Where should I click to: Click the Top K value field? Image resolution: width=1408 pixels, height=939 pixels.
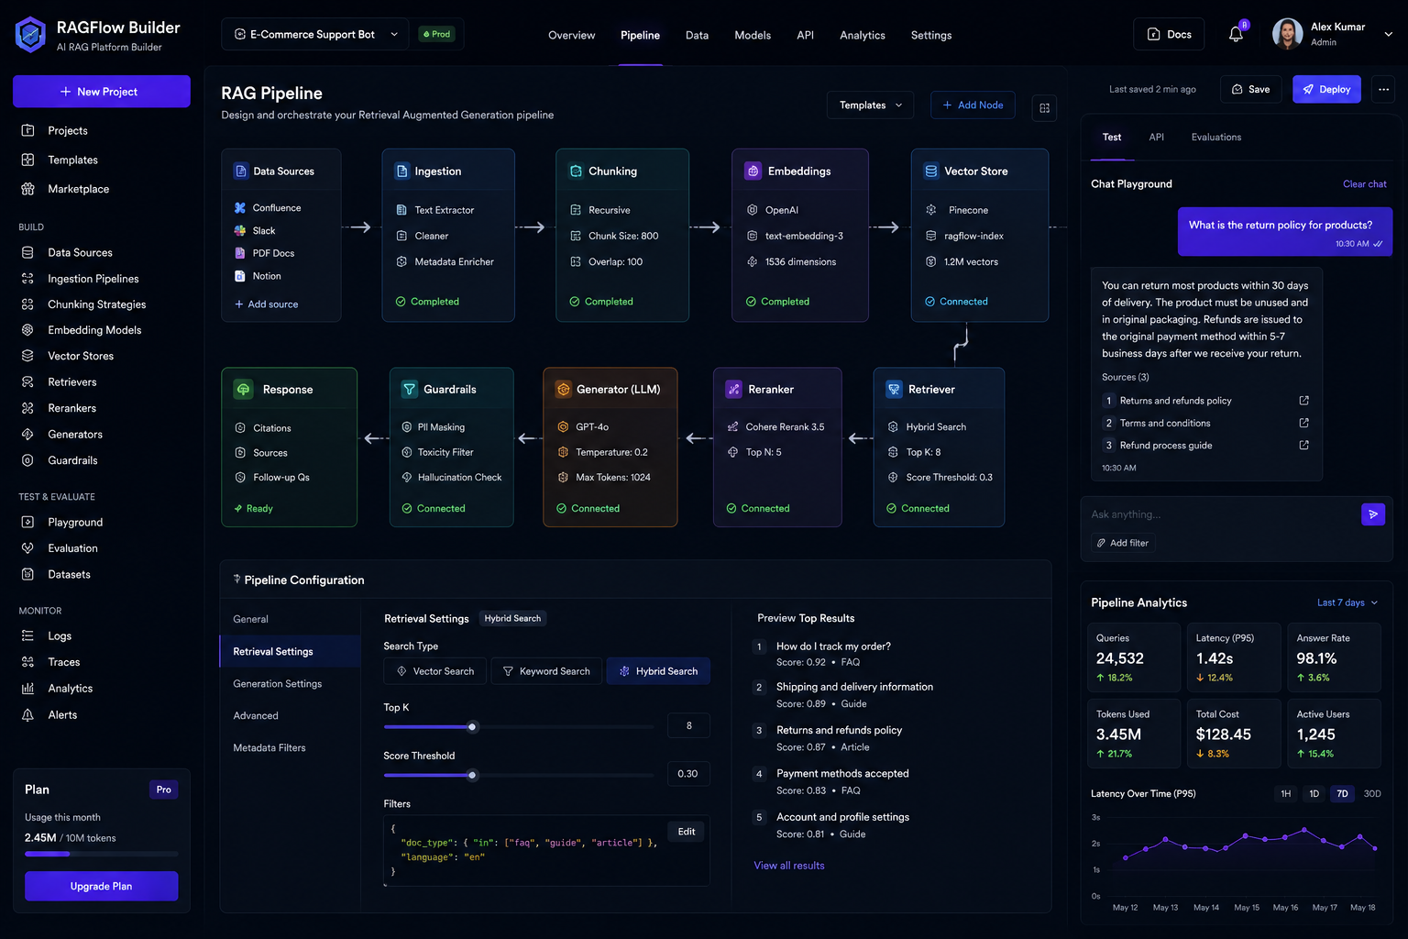click(688, 725)
